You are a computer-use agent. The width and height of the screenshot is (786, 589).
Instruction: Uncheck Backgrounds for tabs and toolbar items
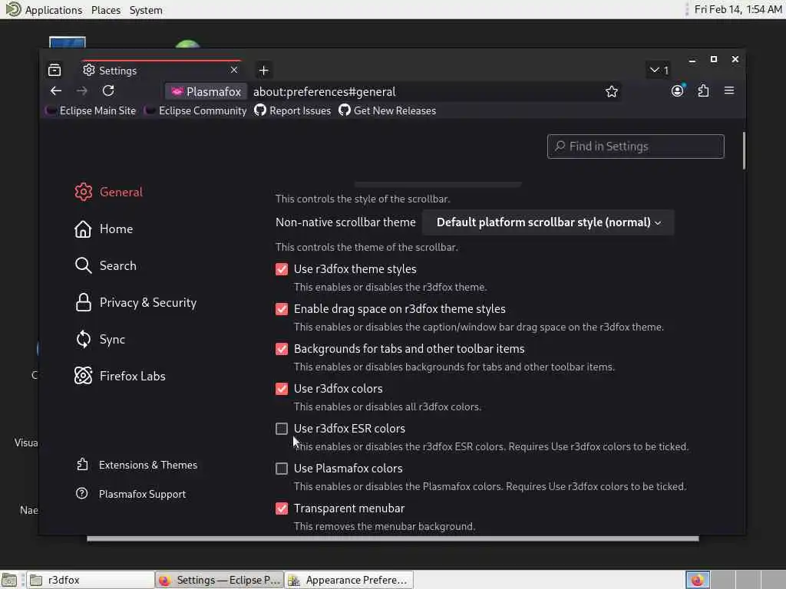click(x=282, y=349)
